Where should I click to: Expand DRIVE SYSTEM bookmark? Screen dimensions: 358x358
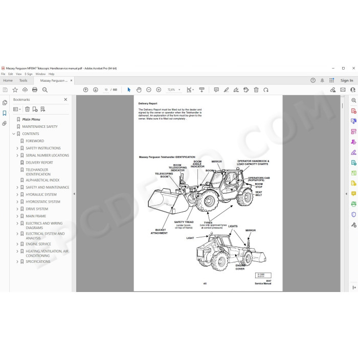point(17,209)
